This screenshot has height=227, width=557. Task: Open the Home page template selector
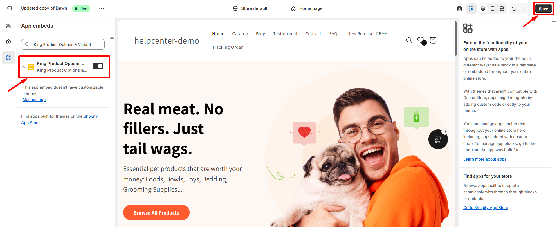307,9
